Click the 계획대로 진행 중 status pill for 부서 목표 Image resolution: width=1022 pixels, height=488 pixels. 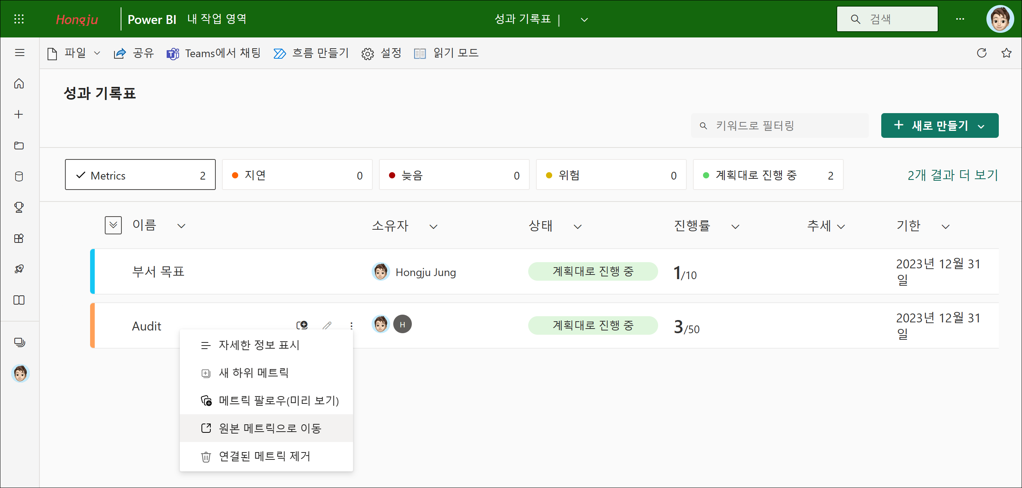(592, 271)
